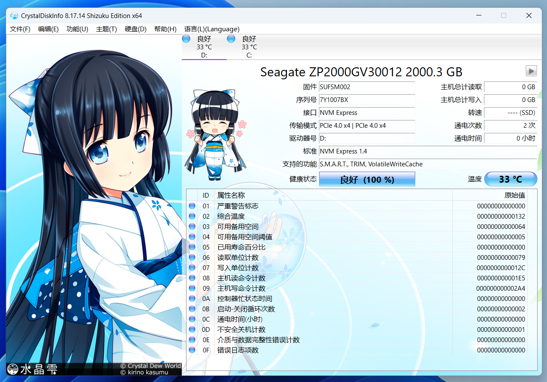Image resolution: width=547 pixels, height=382 pixels.
Task: Click the supported features field with TRIM
Action: click(x=428, y=164)
